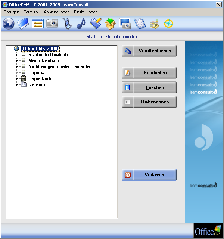Viewport: 224px width, 239px height.
Task: Click the trash can icon of Papierkorb
Action: click(x=24, y=78)
